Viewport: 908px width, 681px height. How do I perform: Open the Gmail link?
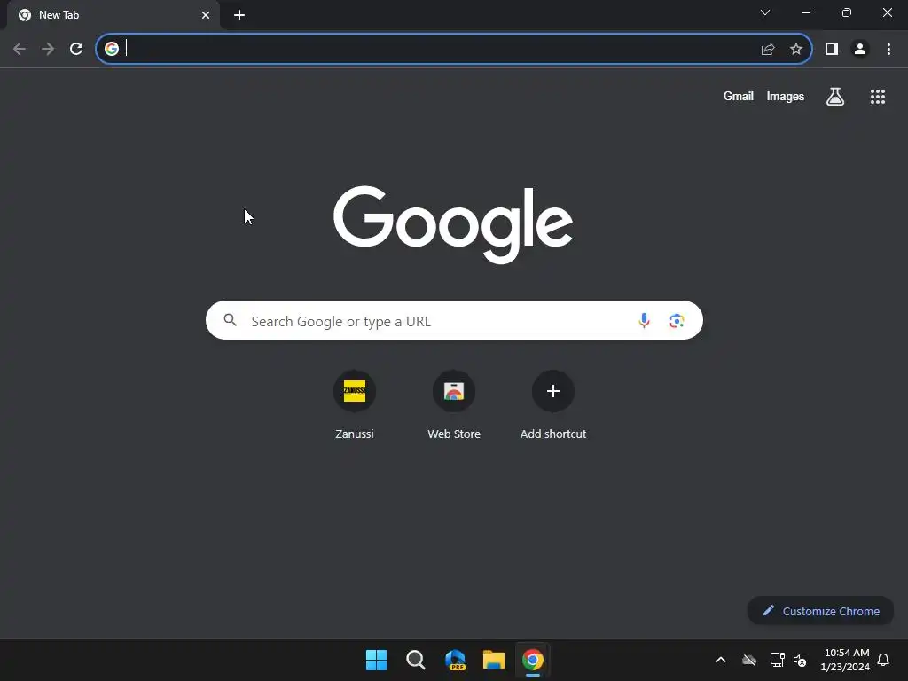pyautogui.click(x=739, y=96)
